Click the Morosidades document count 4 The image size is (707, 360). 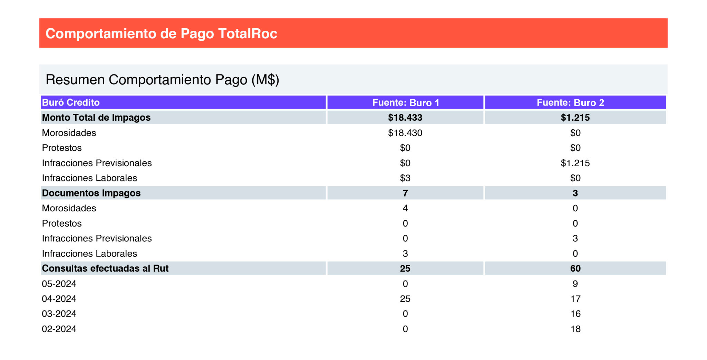(405, 208)
